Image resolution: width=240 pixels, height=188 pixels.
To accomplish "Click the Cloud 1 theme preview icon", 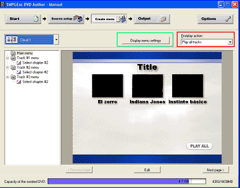I will pyautogui.click(x=12, y=40).
